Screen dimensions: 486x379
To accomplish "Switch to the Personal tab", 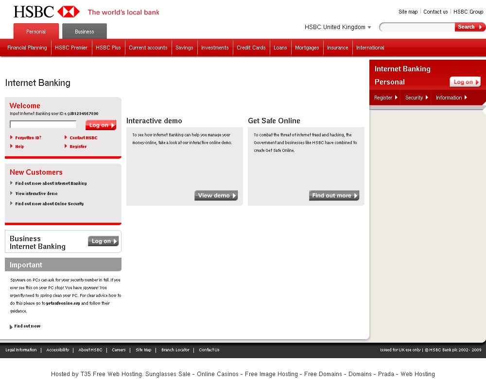I will pos(36,31).
